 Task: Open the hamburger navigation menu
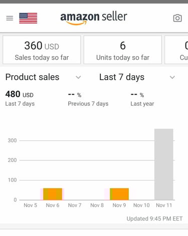point(10,18)
